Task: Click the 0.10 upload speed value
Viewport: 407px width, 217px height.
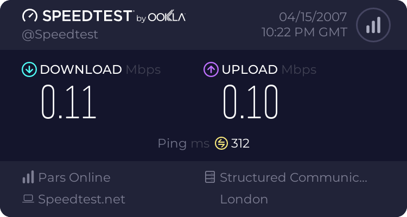Action: click(250, 102)
